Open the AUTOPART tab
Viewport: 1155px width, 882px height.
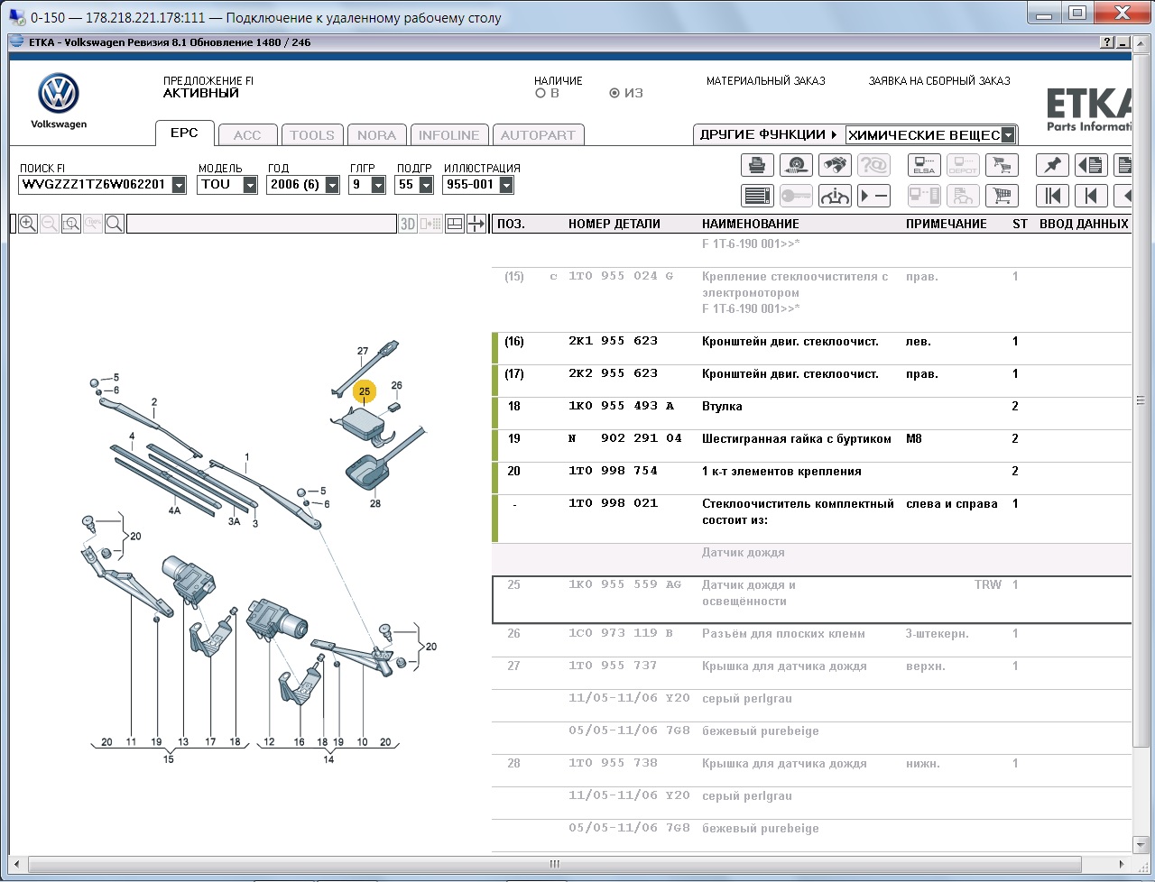click(538, 135)
